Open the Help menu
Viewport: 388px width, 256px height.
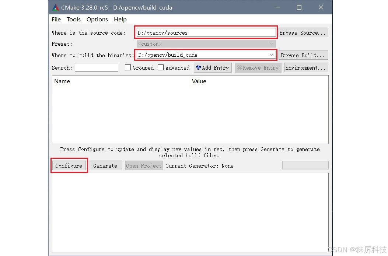[x=120, y=19]
